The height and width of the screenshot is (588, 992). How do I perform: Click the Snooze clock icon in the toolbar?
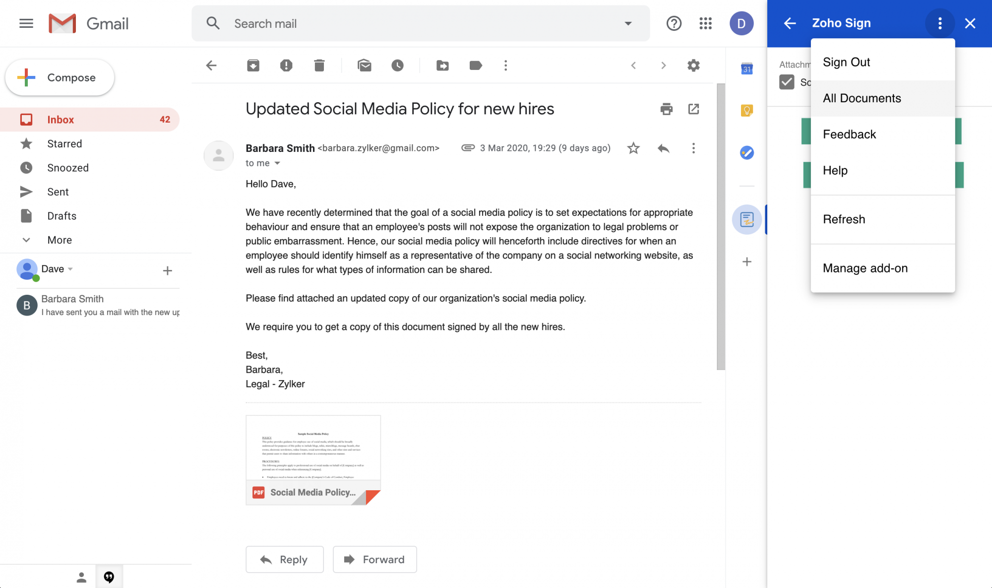click(397, 65)
